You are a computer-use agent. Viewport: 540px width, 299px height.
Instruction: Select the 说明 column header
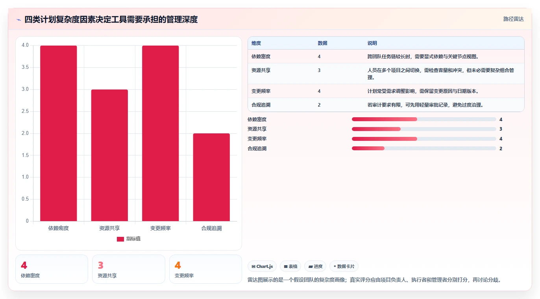pyautogui.click(x=372, y=43)
